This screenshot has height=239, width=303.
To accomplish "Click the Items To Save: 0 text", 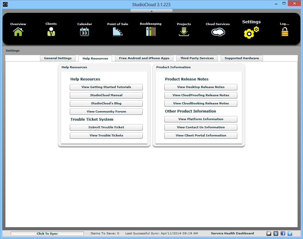I will click(x=105, y=233).
